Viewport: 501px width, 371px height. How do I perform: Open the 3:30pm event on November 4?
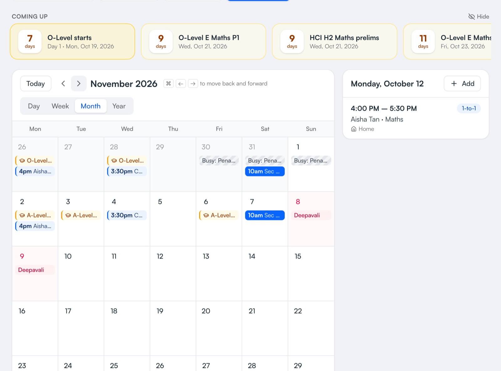(127, 215)
